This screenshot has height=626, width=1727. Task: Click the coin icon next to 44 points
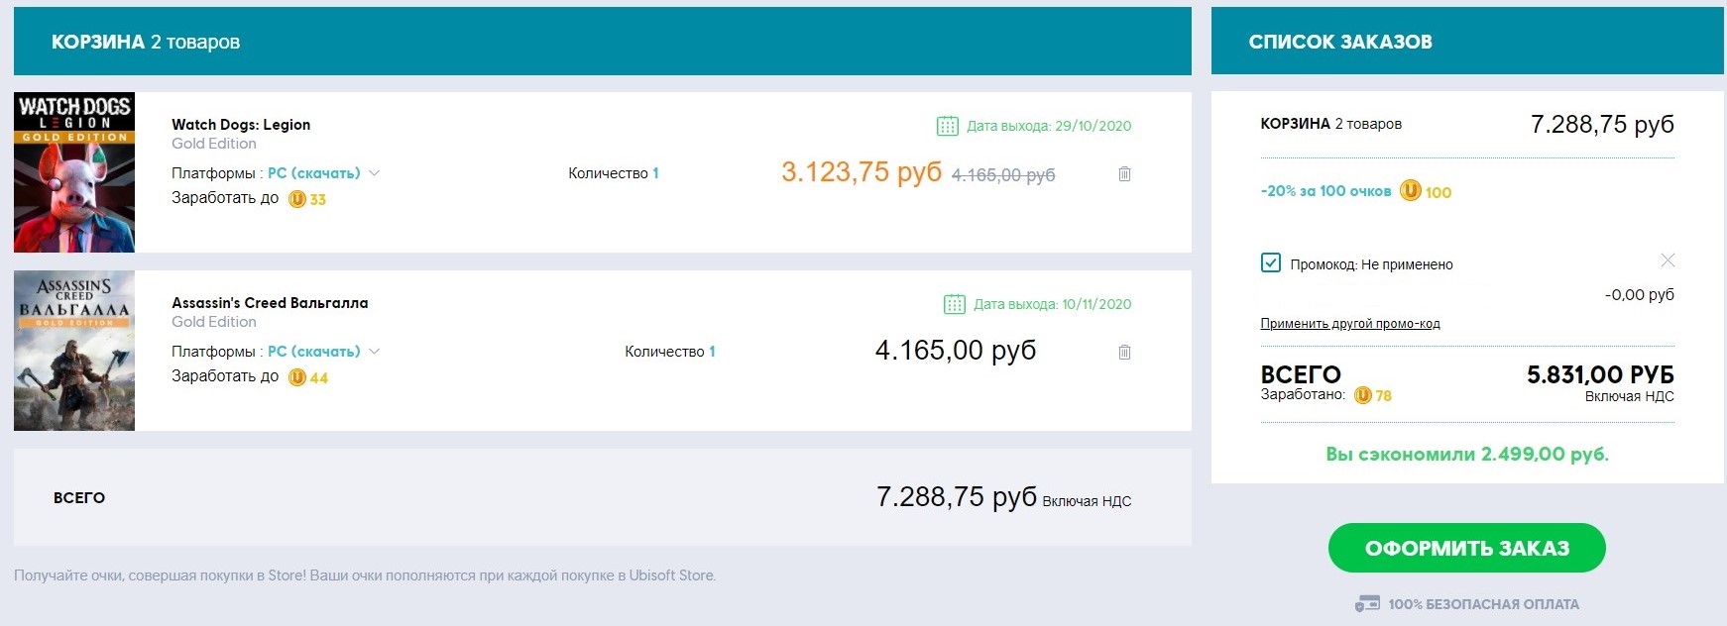[296, 377]
